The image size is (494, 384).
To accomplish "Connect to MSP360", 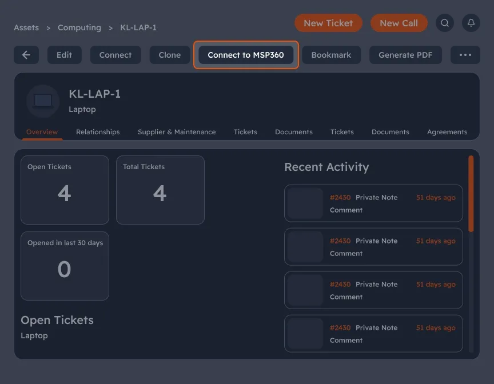I will (x=246, y=55).
